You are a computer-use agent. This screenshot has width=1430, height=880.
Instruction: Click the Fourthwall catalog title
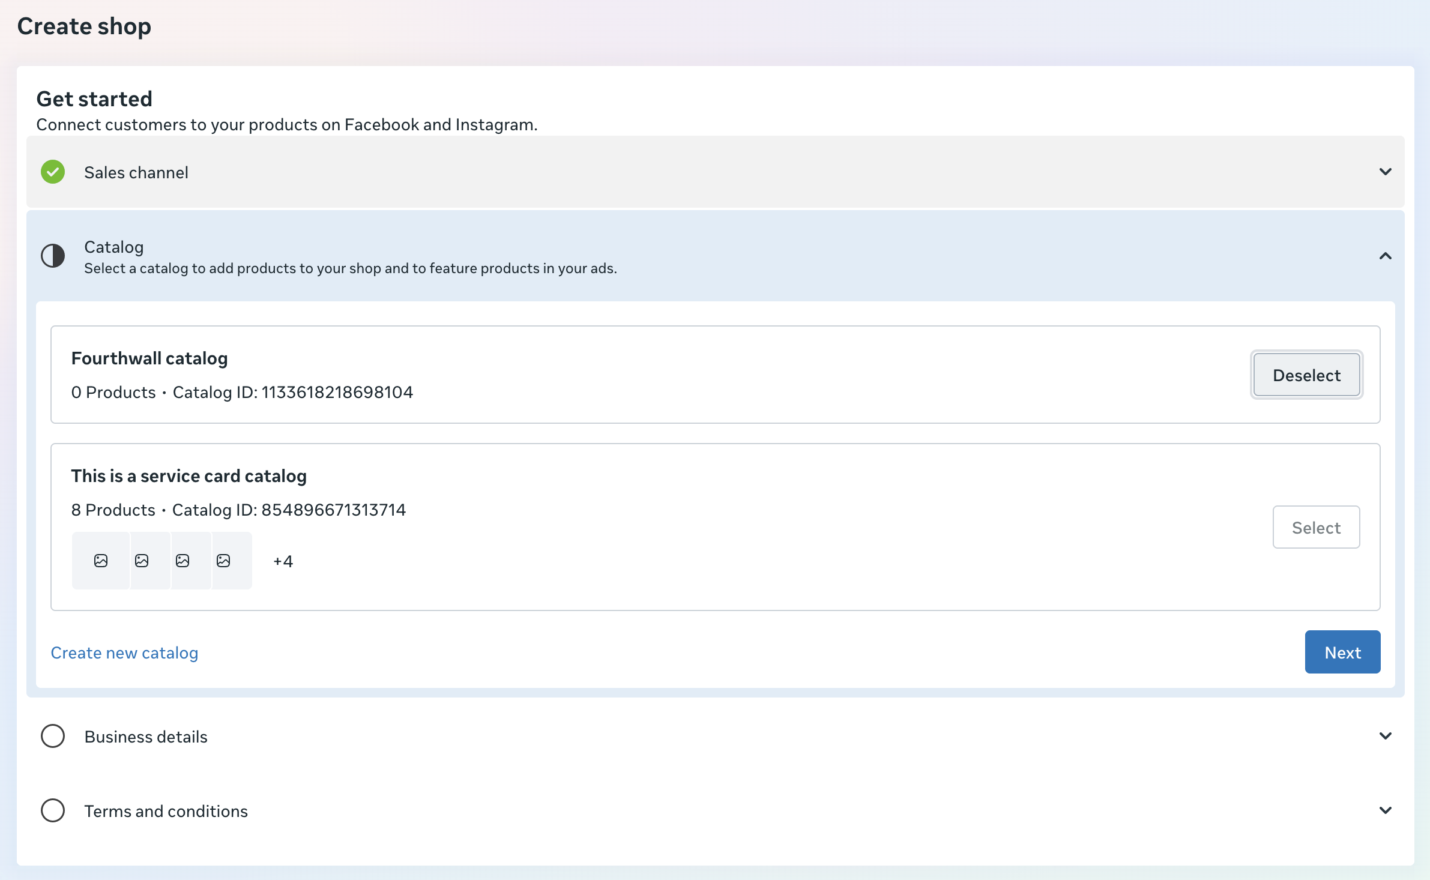pyautogui.click(x=149, y=358)
